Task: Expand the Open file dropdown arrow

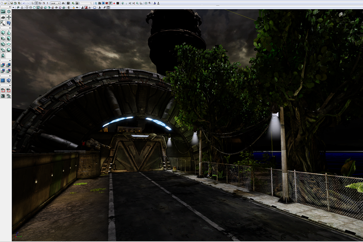Action: [9, 3]
